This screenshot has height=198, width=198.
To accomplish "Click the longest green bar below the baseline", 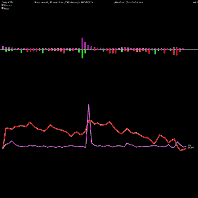I will (82, 54).
